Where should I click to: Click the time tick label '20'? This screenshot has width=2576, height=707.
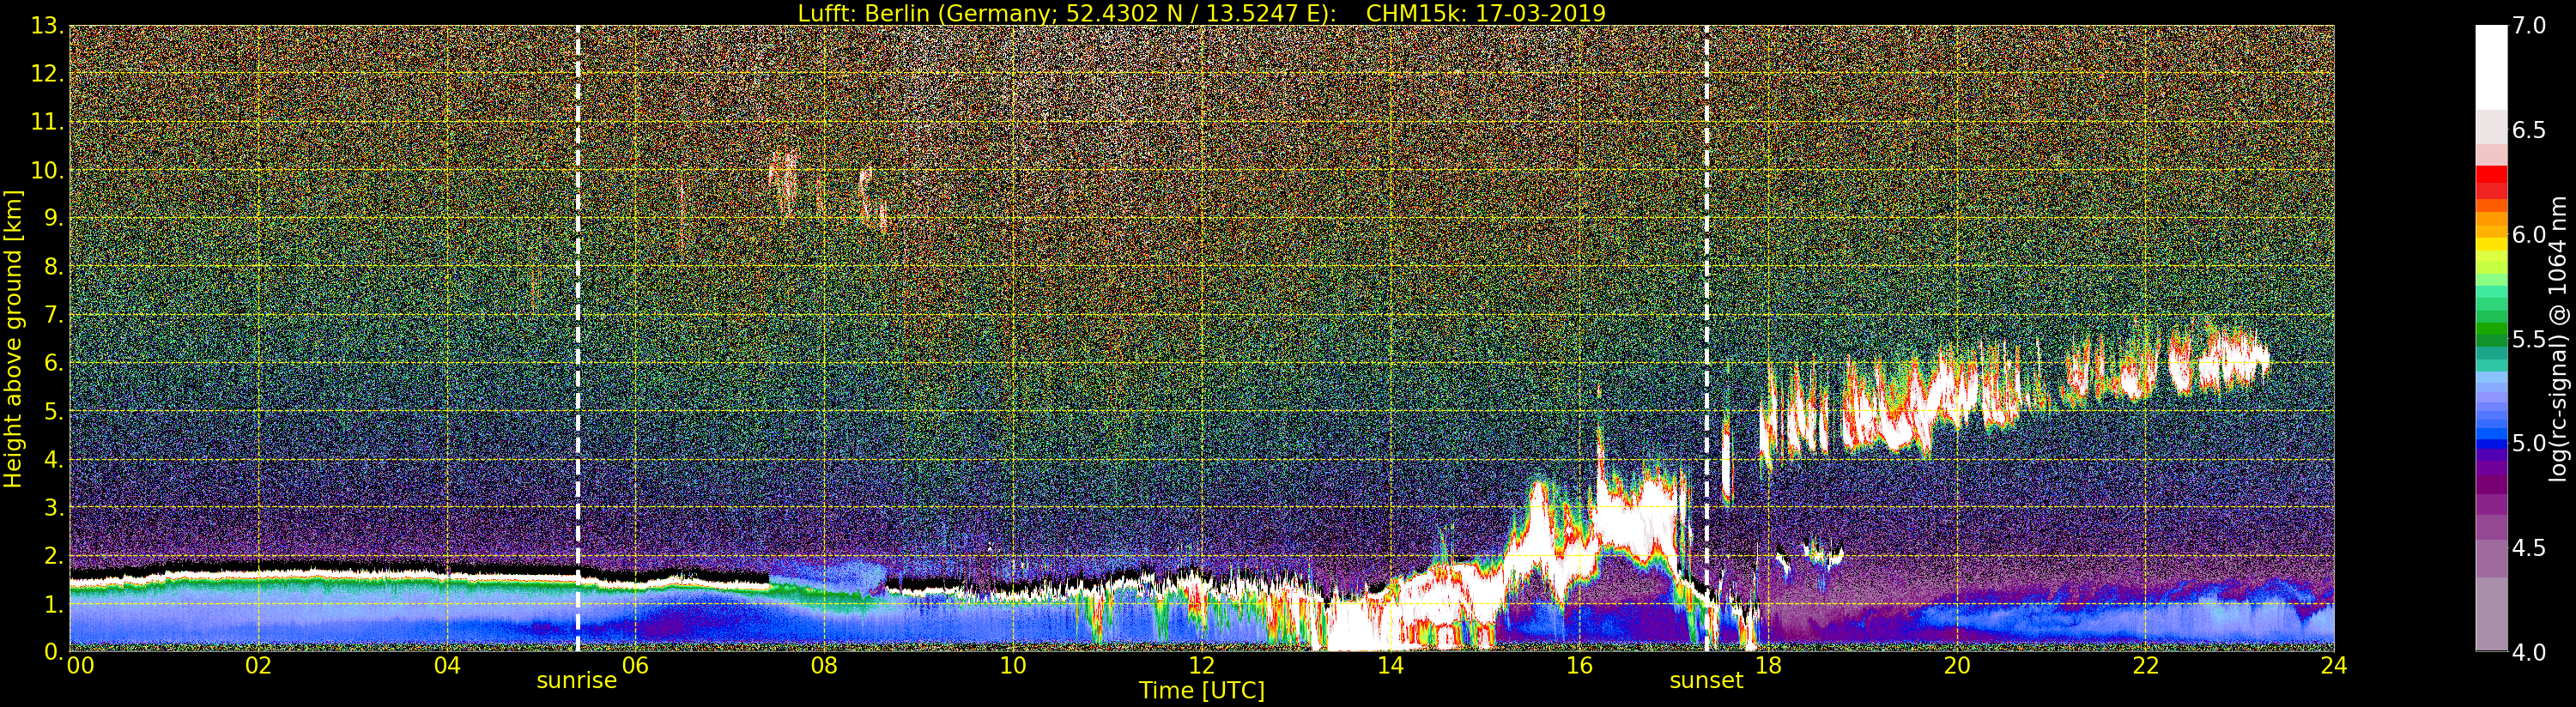coord(1957,666)
